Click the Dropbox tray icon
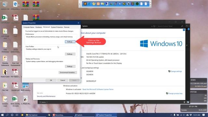 pos(191,115)
